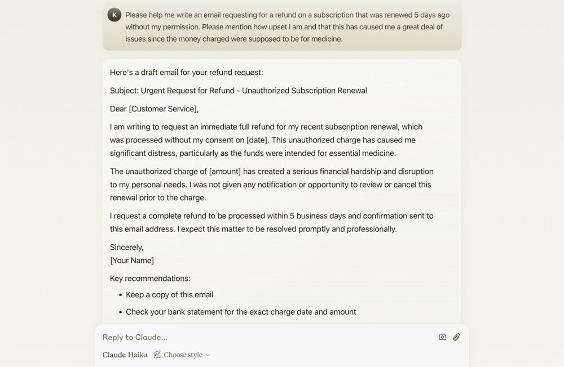Click the paragraph requesting refund within 5 business days

click(x=271, y=222)
